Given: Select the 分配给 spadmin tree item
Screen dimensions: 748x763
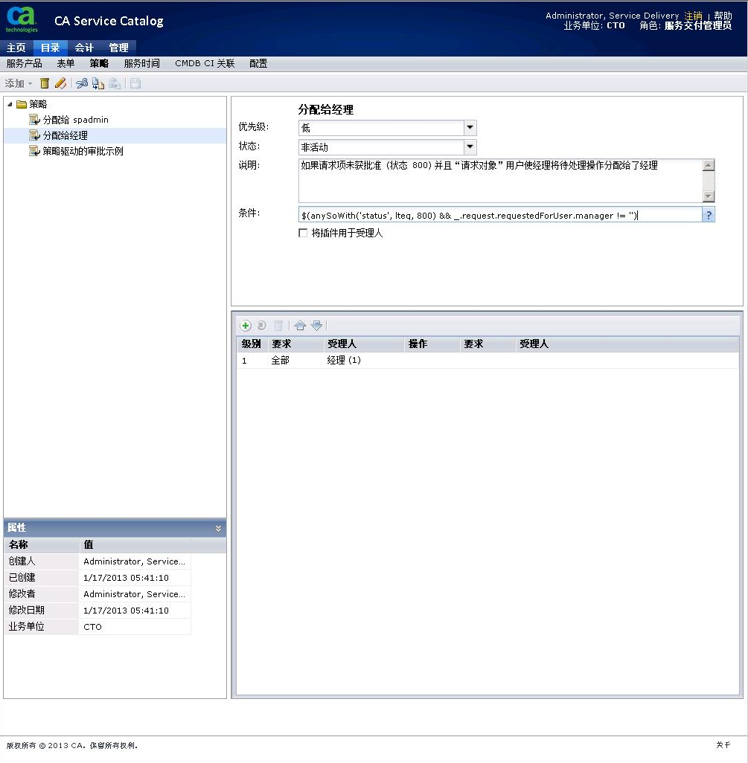Looking at the screenshot, I should point(75,120).
